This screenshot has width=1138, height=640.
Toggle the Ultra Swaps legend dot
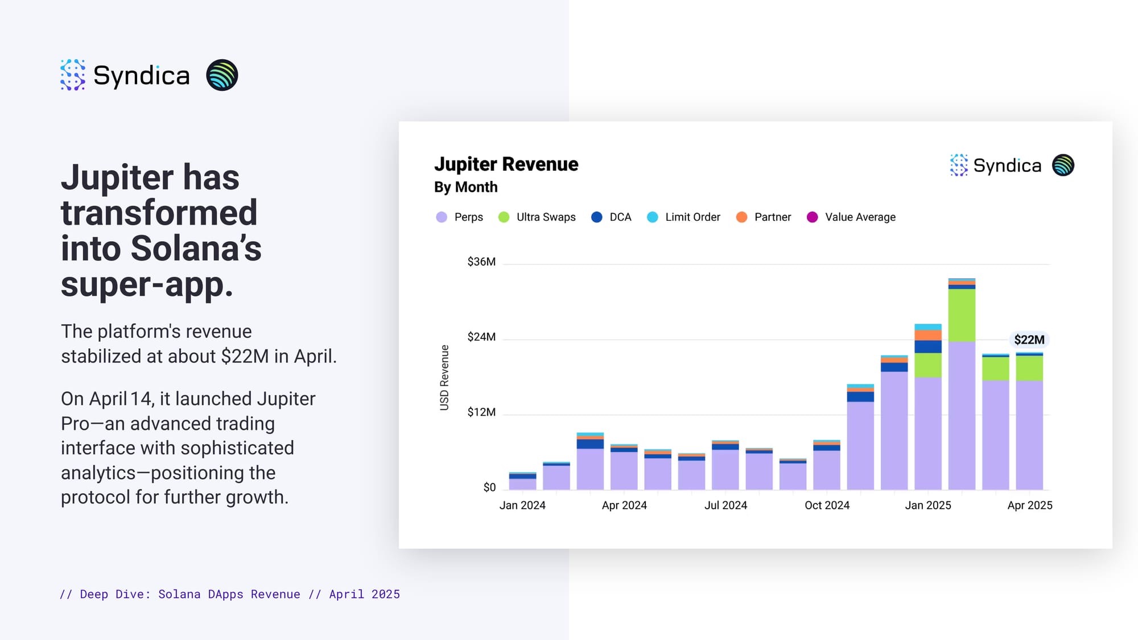tap(504, 217)
